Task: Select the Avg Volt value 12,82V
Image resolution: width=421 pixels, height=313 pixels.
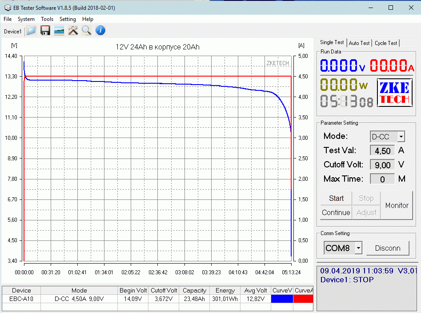Action: [256, 299]
